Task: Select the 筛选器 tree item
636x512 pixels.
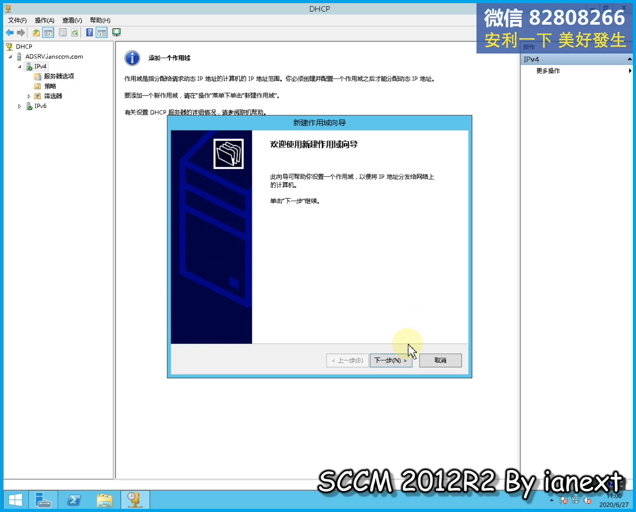Action: [x=53, y=96]
